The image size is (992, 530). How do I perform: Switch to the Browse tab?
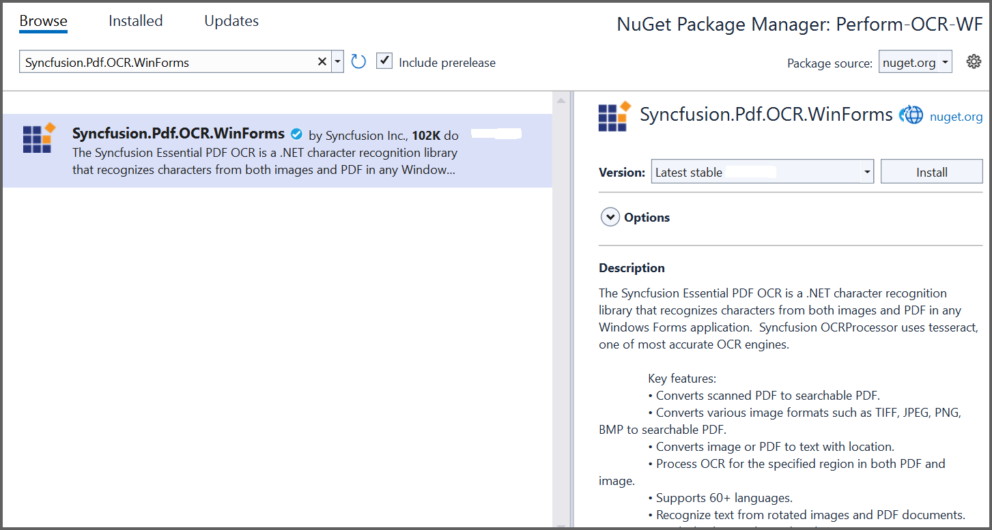(43, 21)
